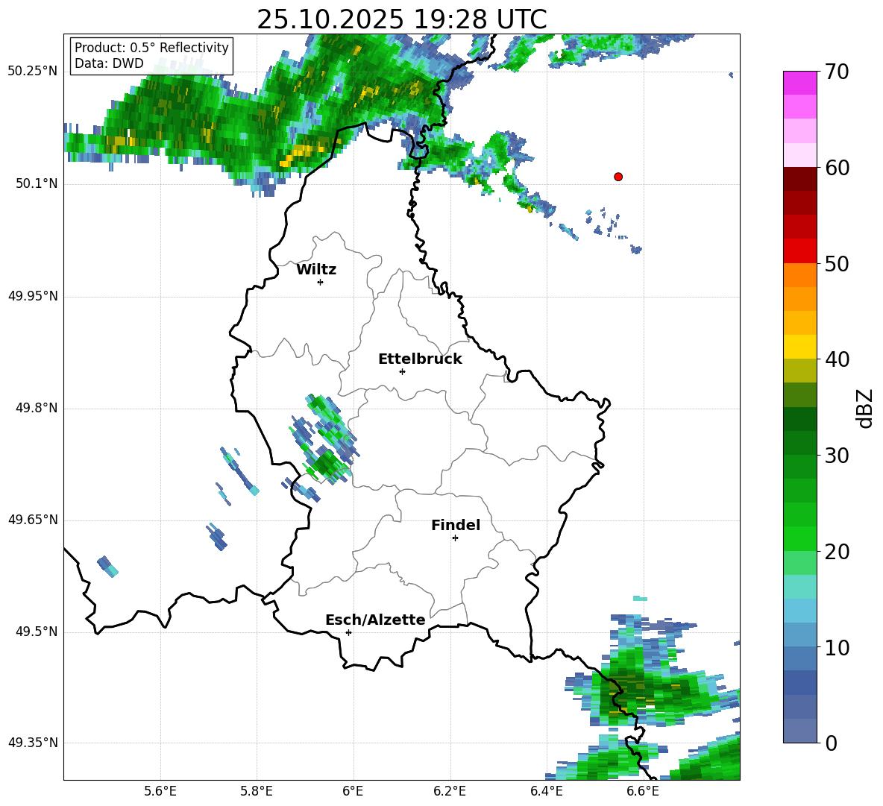Click the 50.1°N latitude label
Viewport: 883px width, 806px height.
click(x=37, y=184)
